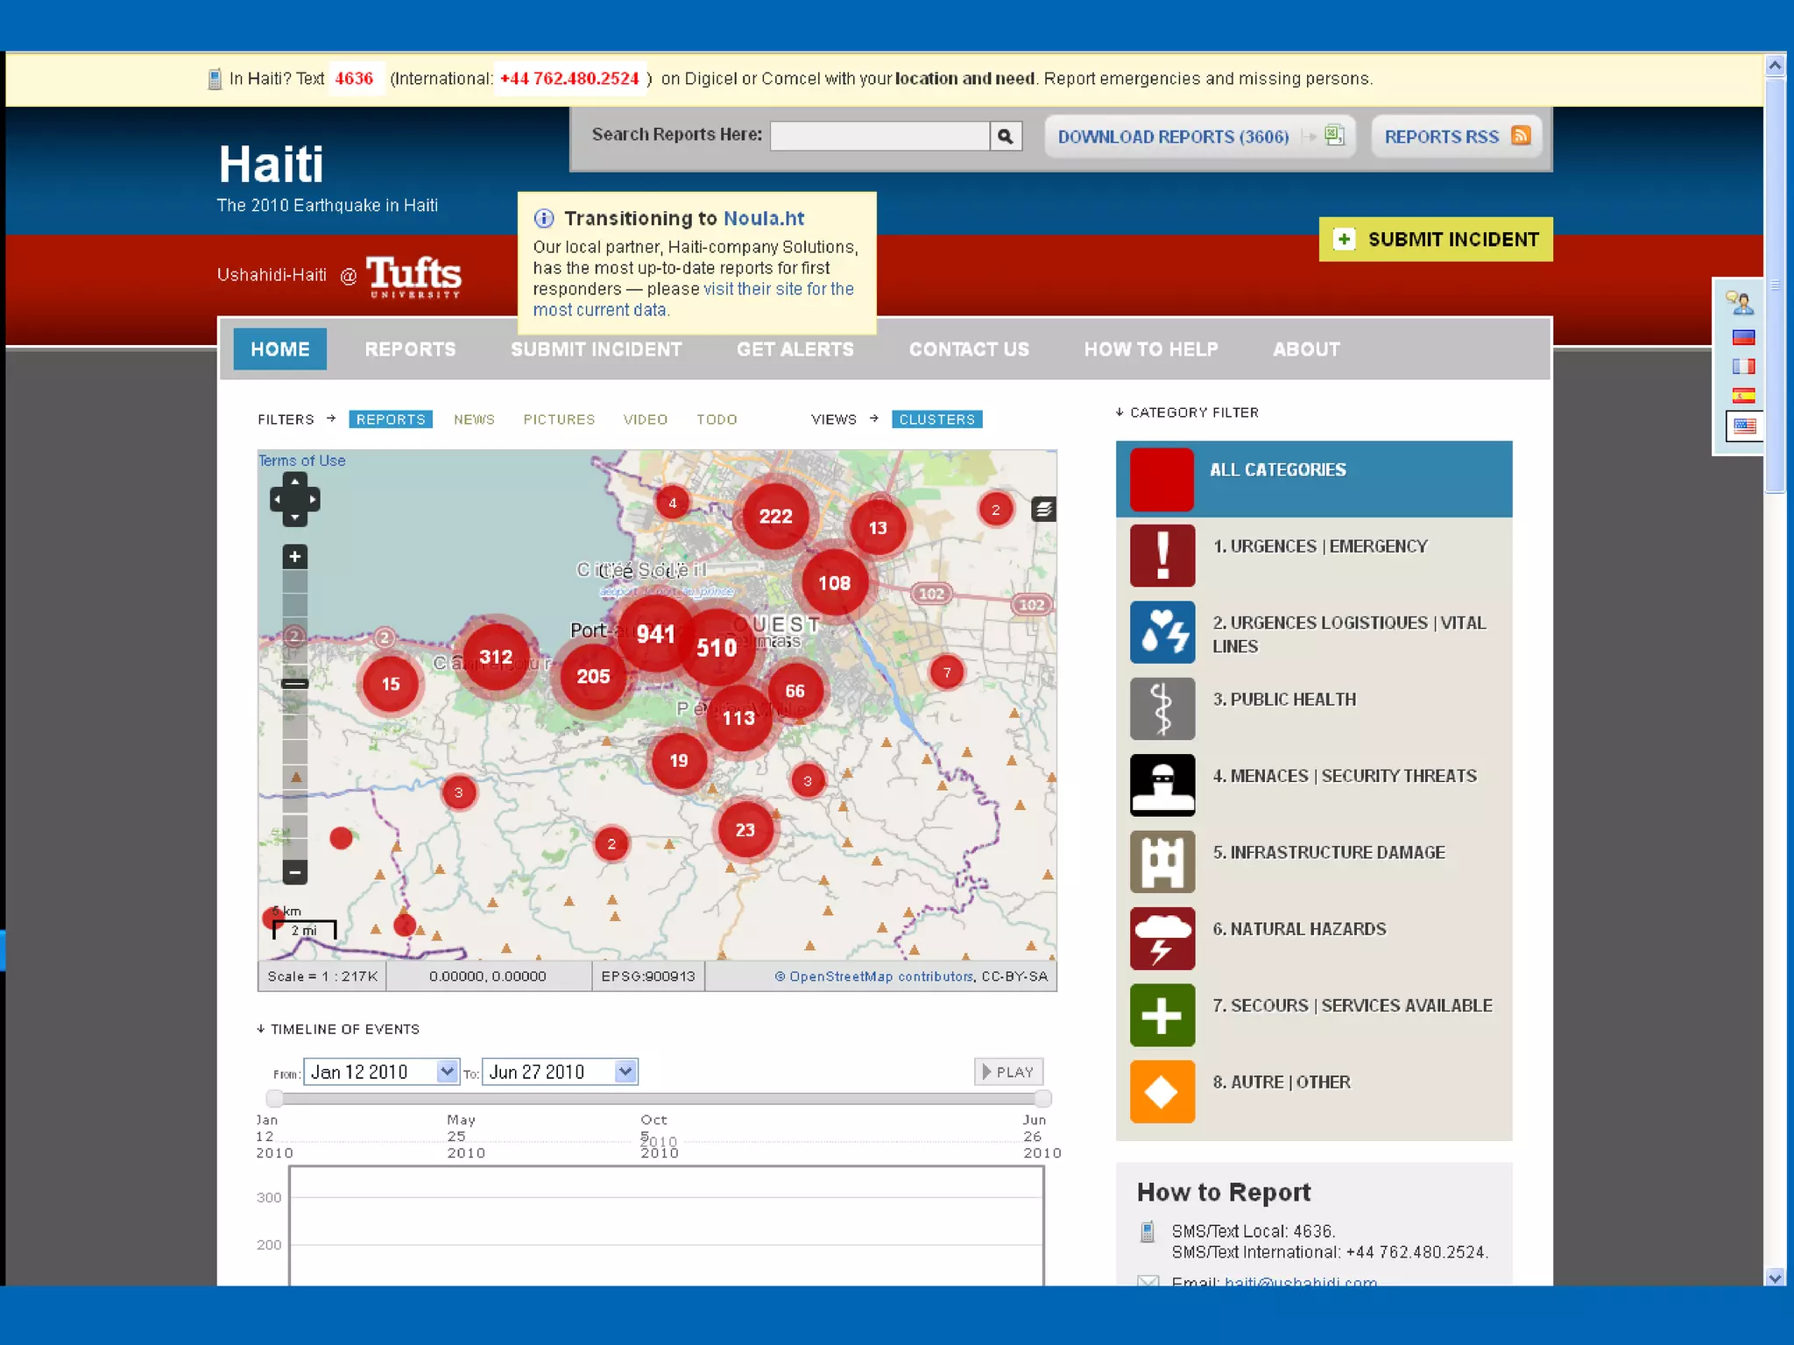Click the yellow Submit Incident button

(x=1435, y=239)
